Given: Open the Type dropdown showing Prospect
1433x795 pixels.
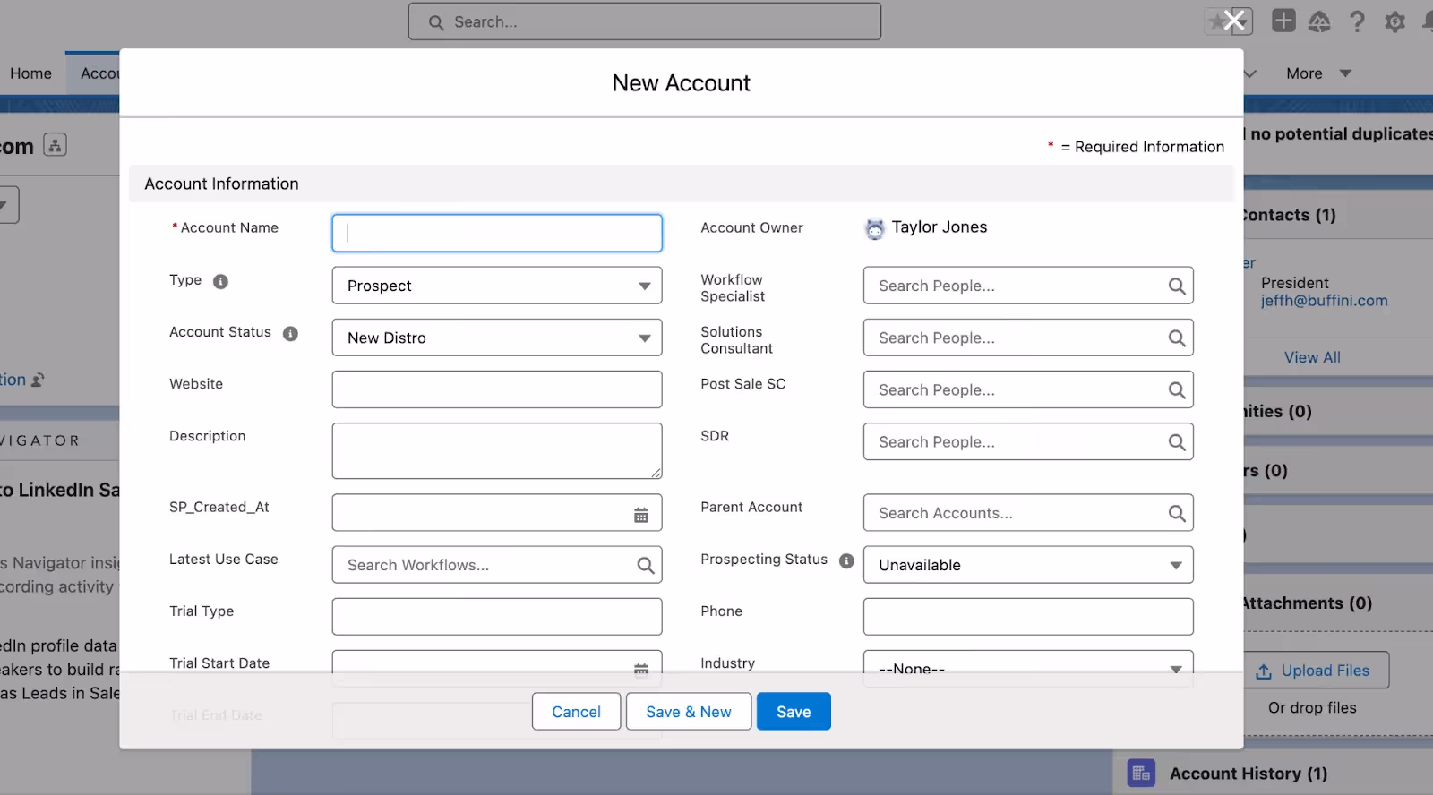Looking at the screenshot, I should (497, 286).
